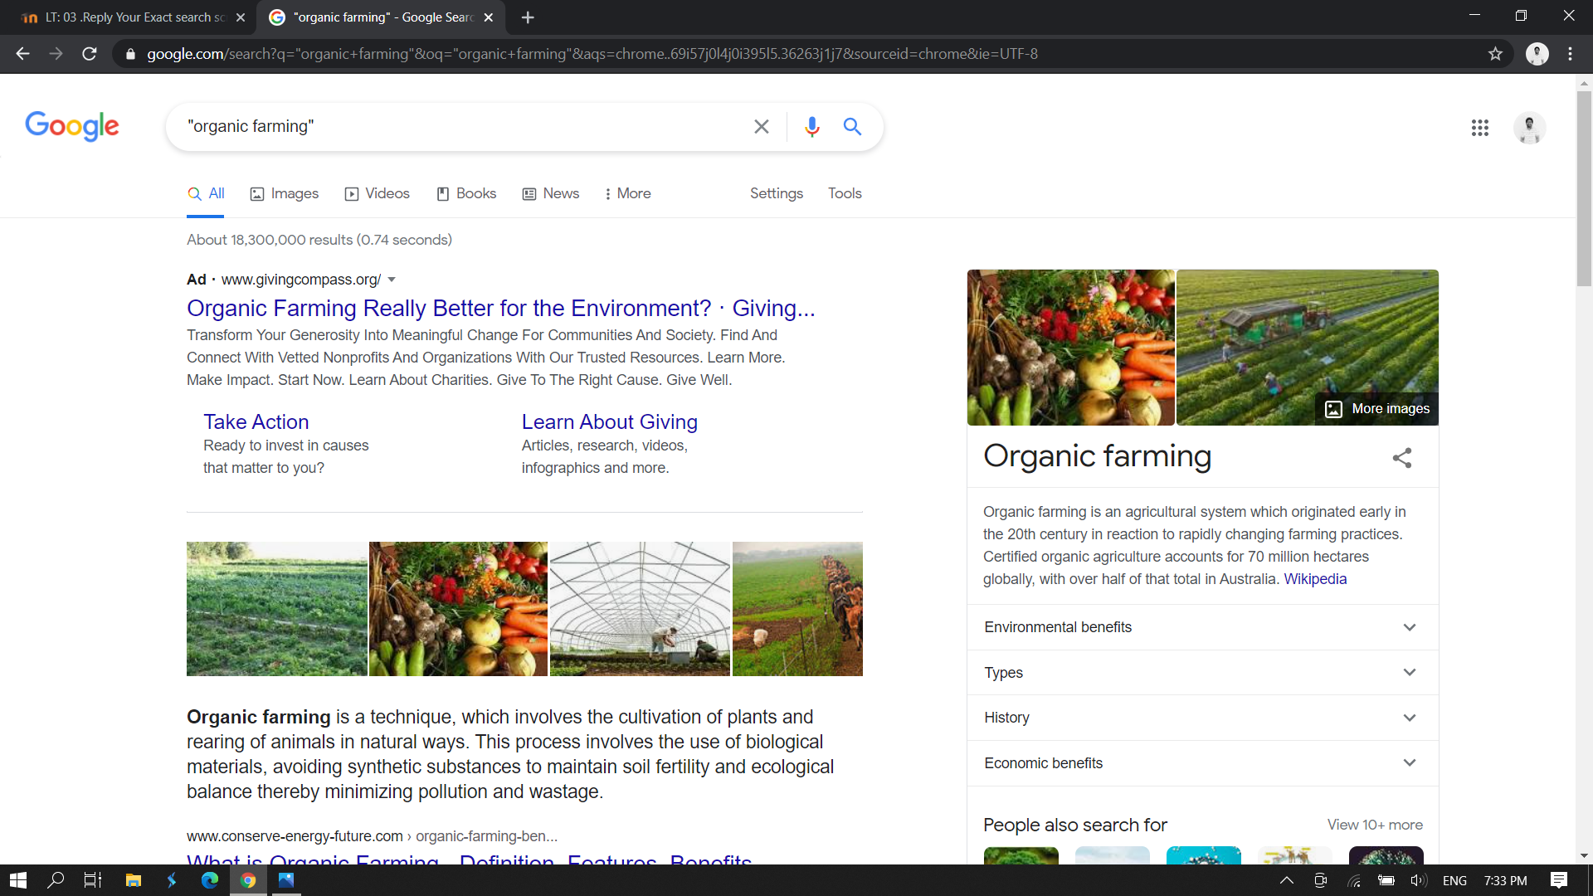The width and height of the screenshot is (1593, 896).
Task: Open vegetables image thumbnail in results strip
Action: [458, 609]
